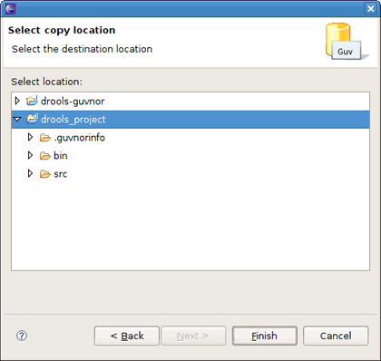
Task: Expand the src folder arrow
Action: click(x=30, y=173)
